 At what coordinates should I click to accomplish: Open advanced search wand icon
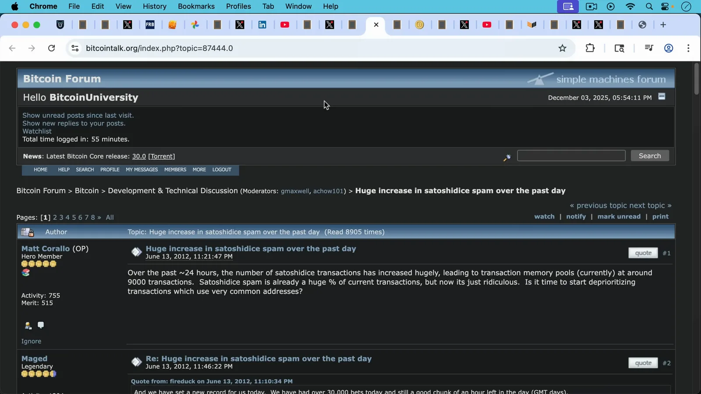click(507, 157)
